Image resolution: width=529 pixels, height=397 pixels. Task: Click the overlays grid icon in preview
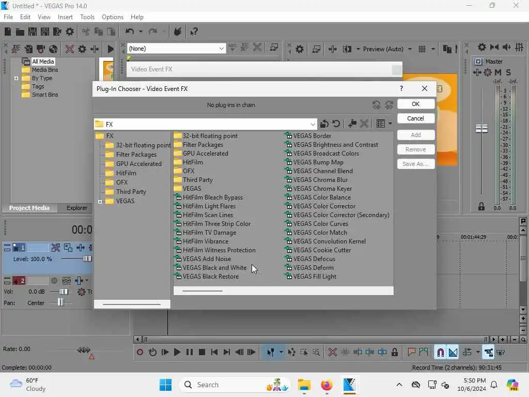422,49
